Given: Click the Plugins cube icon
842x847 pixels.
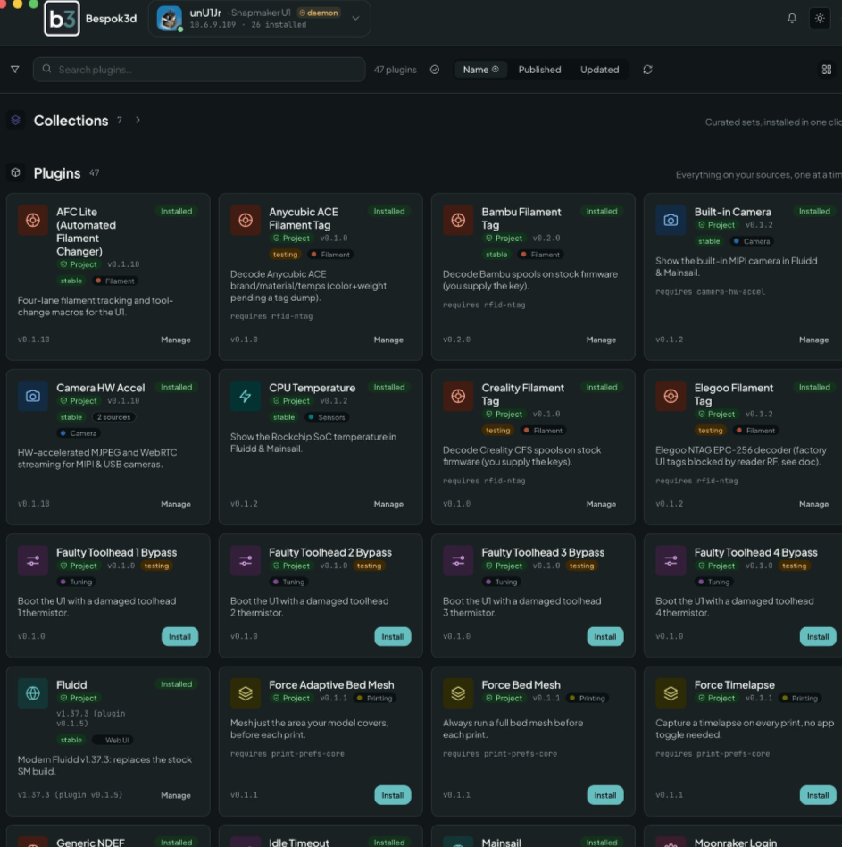Looking at the screenshot, I should point(16,172).
